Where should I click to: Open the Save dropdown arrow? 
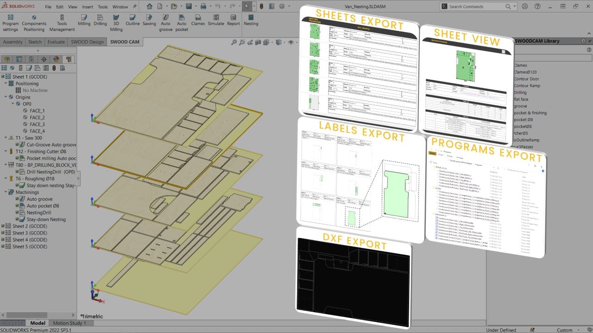[x=195, y=6]
